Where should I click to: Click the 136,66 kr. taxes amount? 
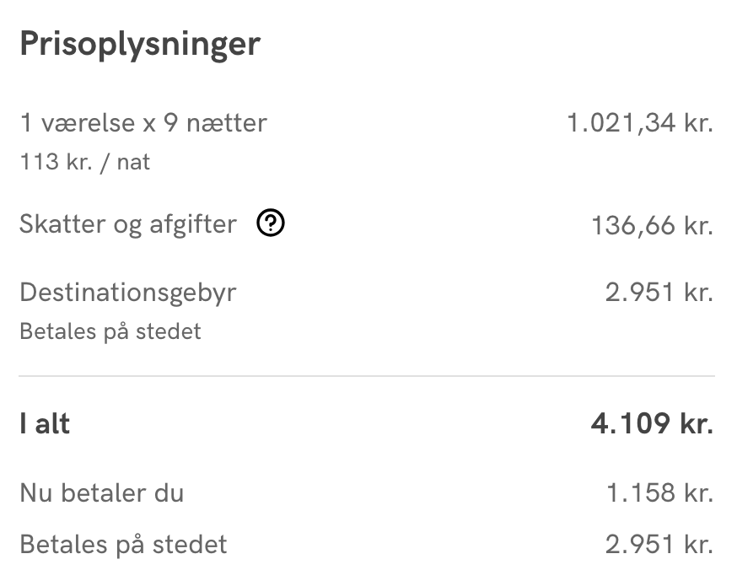point(653,226)
